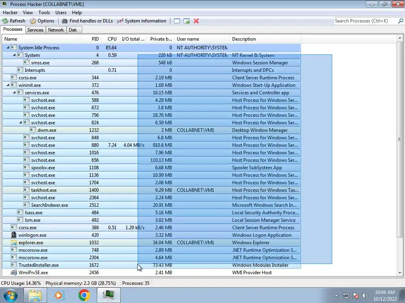
Task: Collapse the System process tree node
Action: click(x=14, y=55)
